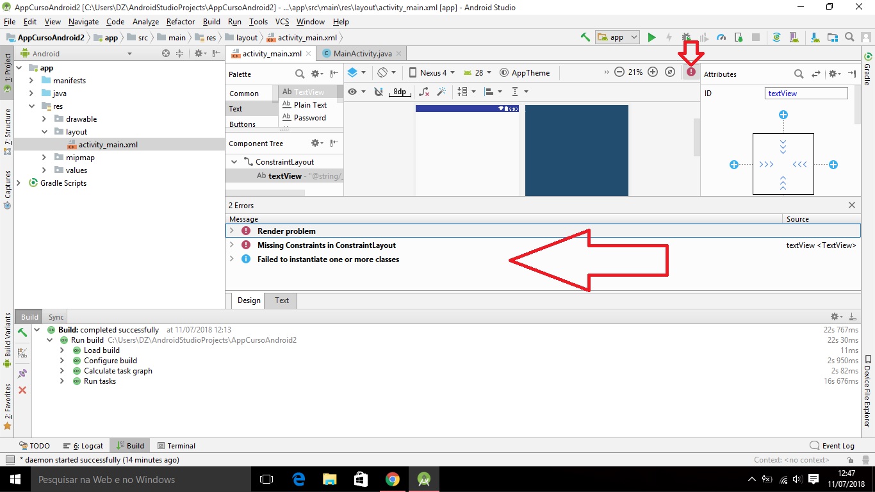
Task: Open the Terminal tool window
Action: point(176,446)
